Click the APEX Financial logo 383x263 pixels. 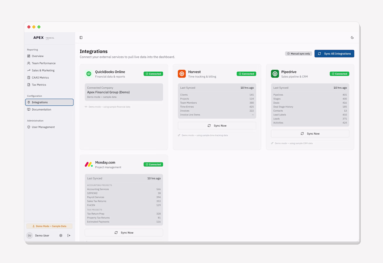pyautogui.click(x=44, y=38)
